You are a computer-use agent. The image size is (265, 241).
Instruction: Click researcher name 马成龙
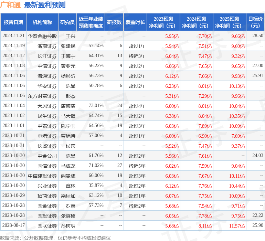pos(68,166)
